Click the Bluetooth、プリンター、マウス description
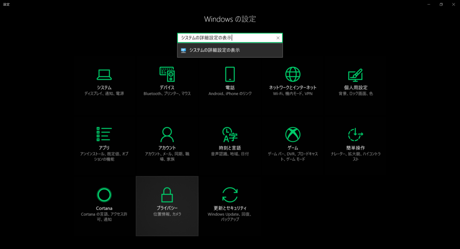This screenshot has width=460, height=249. coord(167,94)
